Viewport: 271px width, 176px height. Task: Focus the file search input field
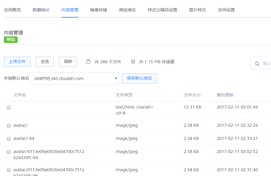[x=266, y=63]
